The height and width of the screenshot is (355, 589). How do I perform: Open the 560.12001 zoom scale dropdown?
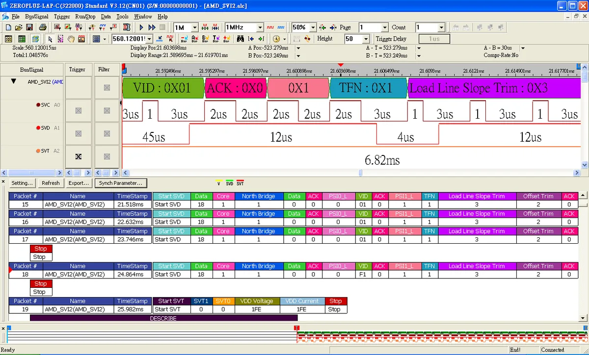pyautogui.click(x=150, y=39)
